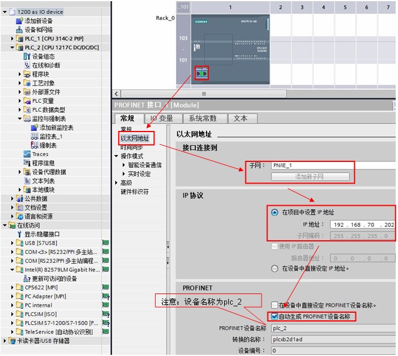
Task: Select 1200 as IO device project root
Action: pos(40,12)
